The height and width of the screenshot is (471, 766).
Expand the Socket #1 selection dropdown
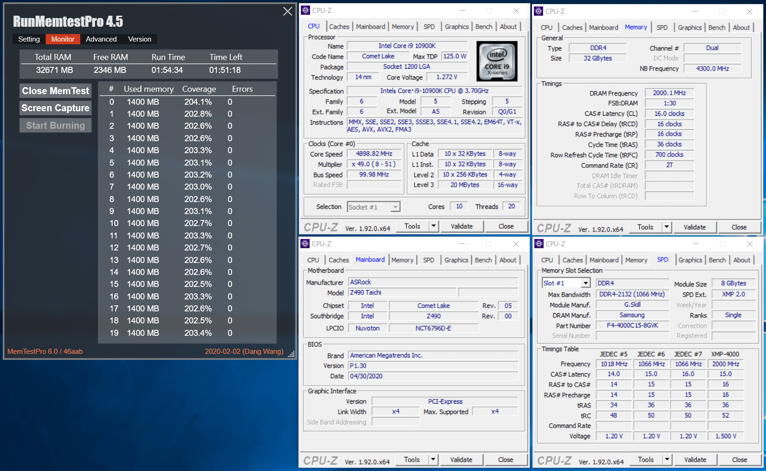pos(395,207)
